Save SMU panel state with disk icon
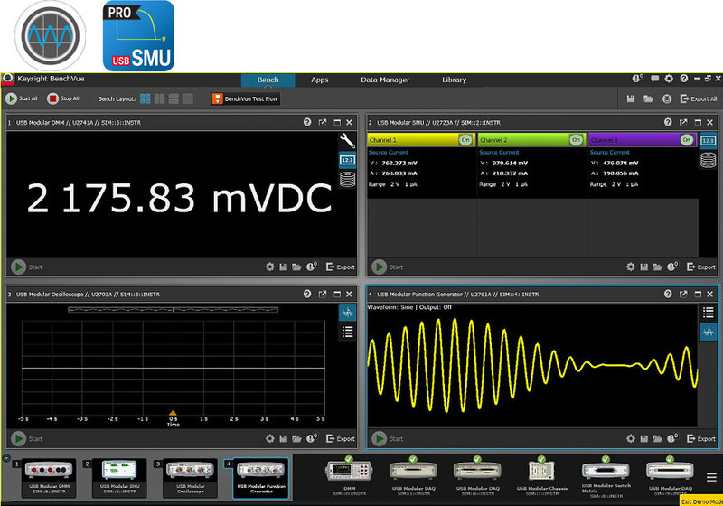The image size is (723, 506). coord(643,267)
